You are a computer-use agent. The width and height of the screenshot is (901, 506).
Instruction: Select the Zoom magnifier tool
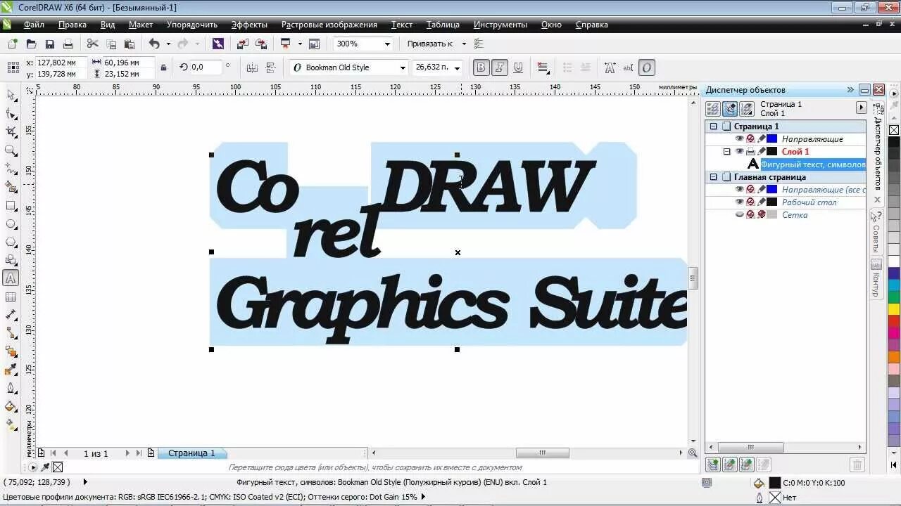click(x=11, y=150)
